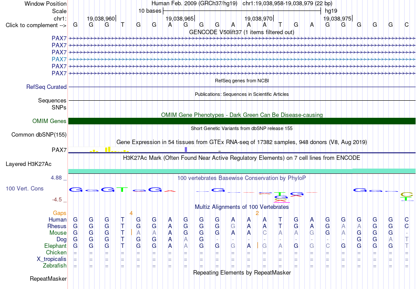Image resolution: width=416 pixels, height=289 pixels.
Task: Click 'Short Genetic Variants from dbSNP release 155'
Action: 242,128
